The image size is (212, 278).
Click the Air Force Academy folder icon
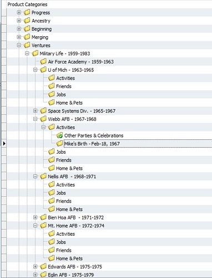43,61
